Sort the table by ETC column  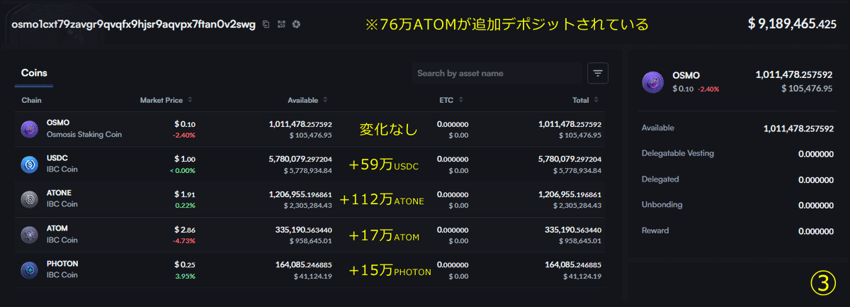pyautogui.click(x=451, y=100)
